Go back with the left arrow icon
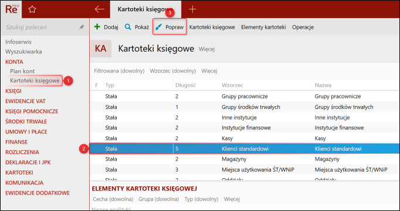This screenshot has width=400, height=211. click(100, 9)
